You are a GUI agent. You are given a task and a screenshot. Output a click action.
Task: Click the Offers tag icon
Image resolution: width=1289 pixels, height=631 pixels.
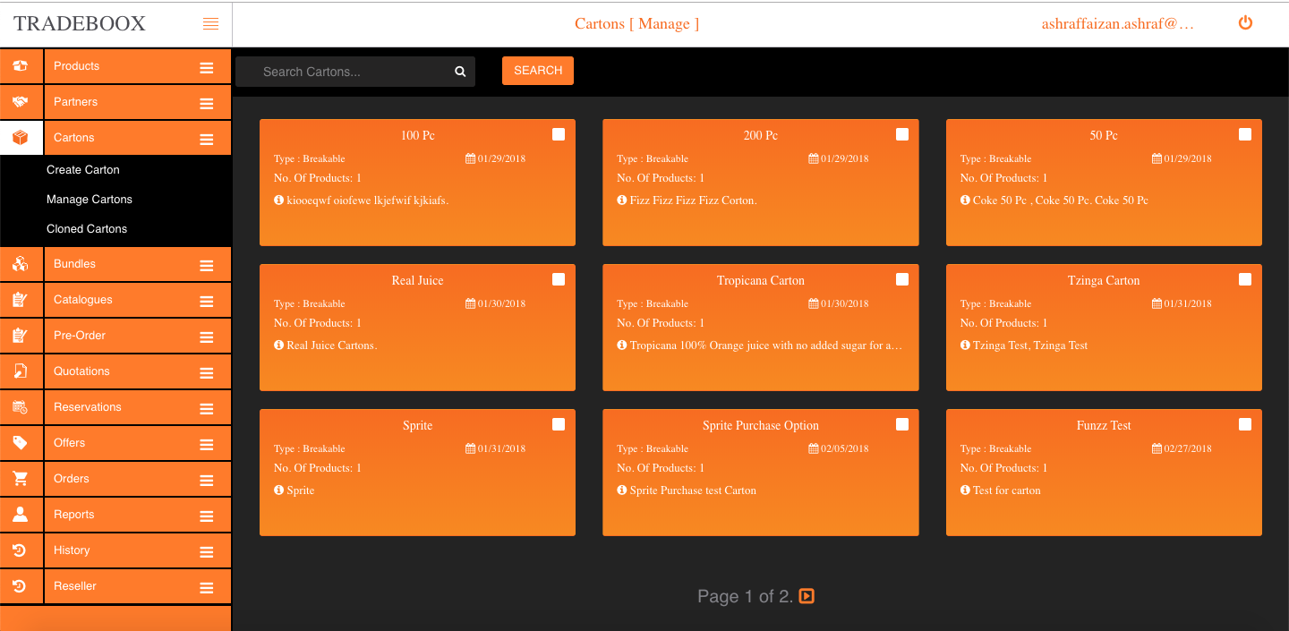21,443
